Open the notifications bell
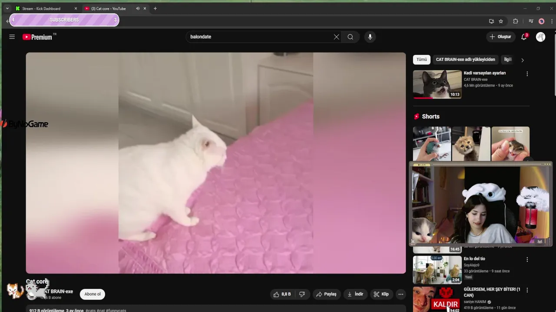556x312 pixels. (x=524, y=37)
